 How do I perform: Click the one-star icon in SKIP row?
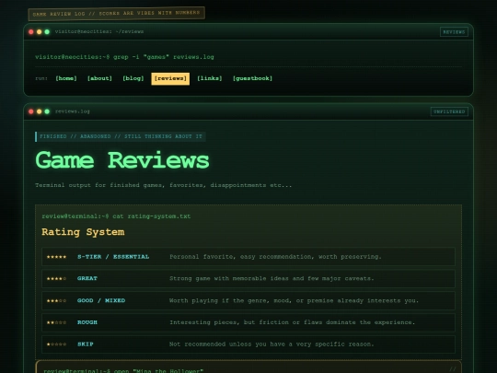point(56,344)
